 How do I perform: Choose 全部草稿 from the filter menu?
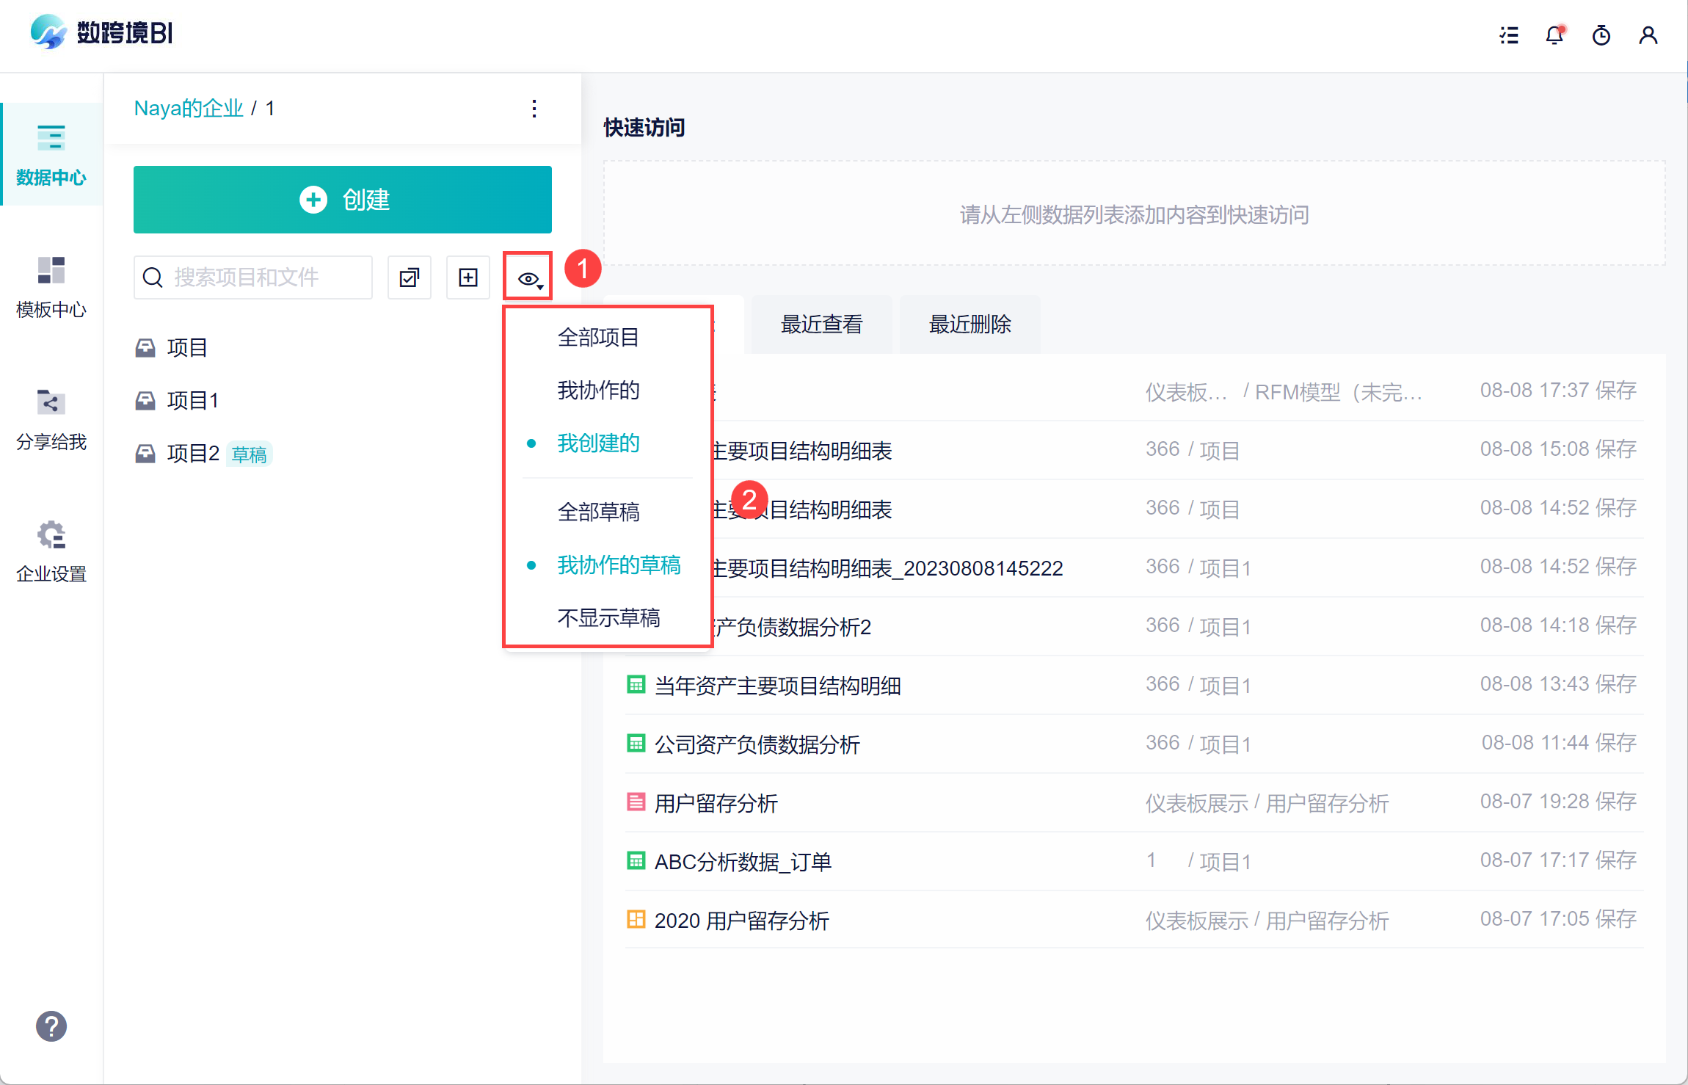(x=598, y=512)
